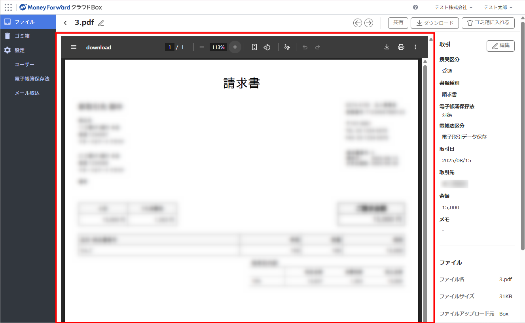The image size is (525, 323).
Task: Click the 共有 share button
Action: click(x=398, y=23)
